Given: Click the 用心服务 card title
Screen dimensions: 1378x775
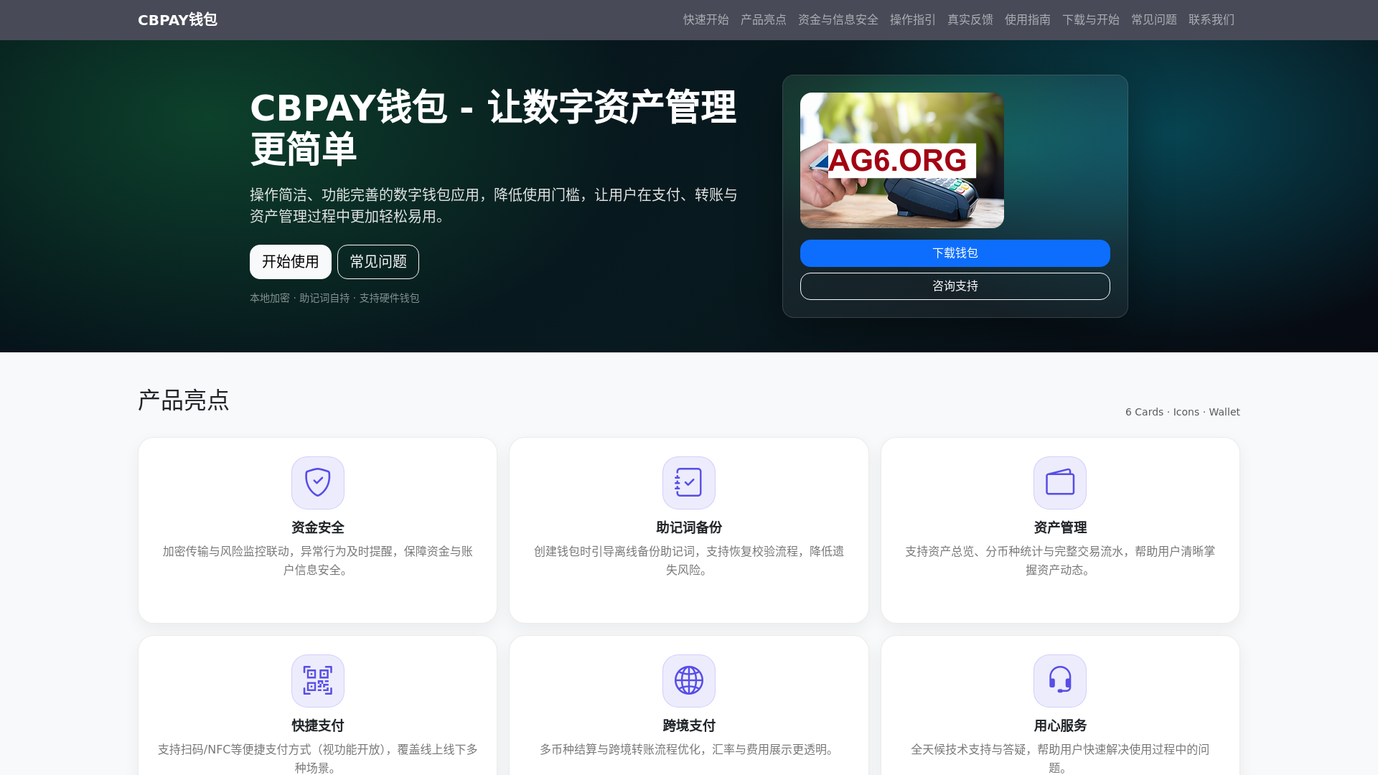Looking at the screenshot, I should point(1060,725).
